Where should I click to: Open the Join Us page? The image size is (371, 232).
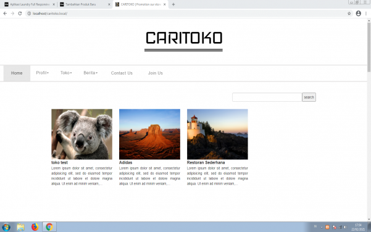[155, 73]
